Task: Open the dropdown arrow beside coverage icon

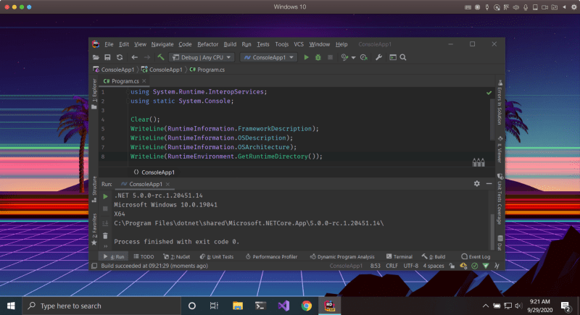Action: 353,58
